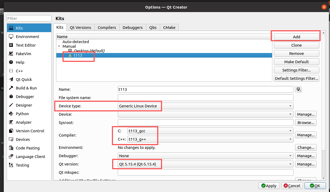Click the Sysroot input field

pos(205,123)
